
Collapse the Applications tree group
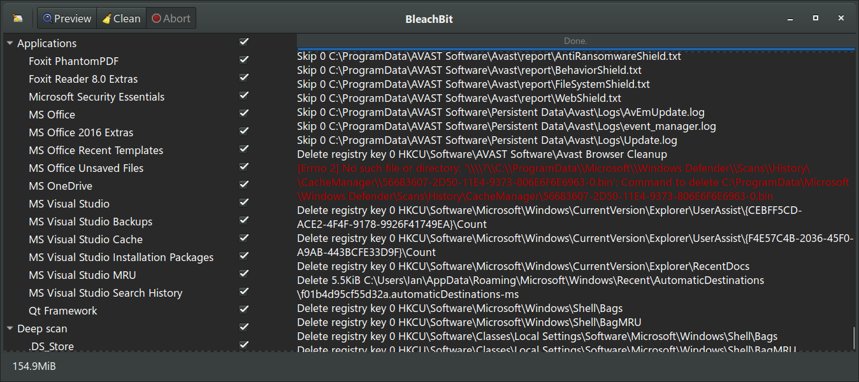point(10,43)
